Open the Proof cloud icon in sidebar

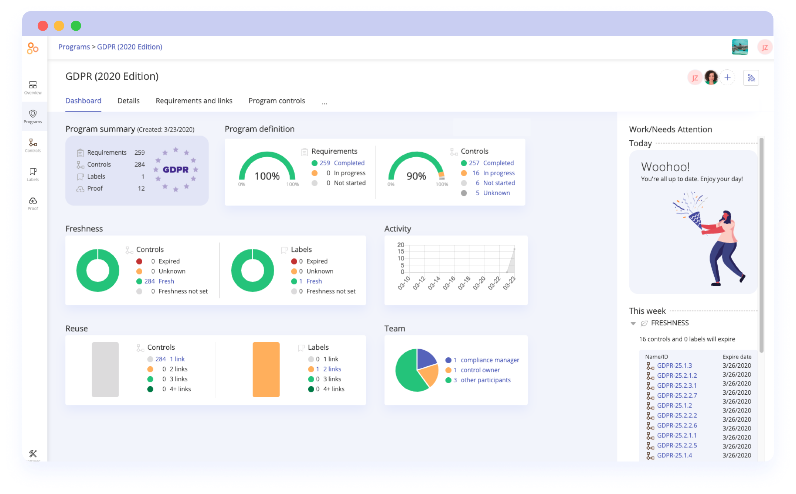point(33,203)
